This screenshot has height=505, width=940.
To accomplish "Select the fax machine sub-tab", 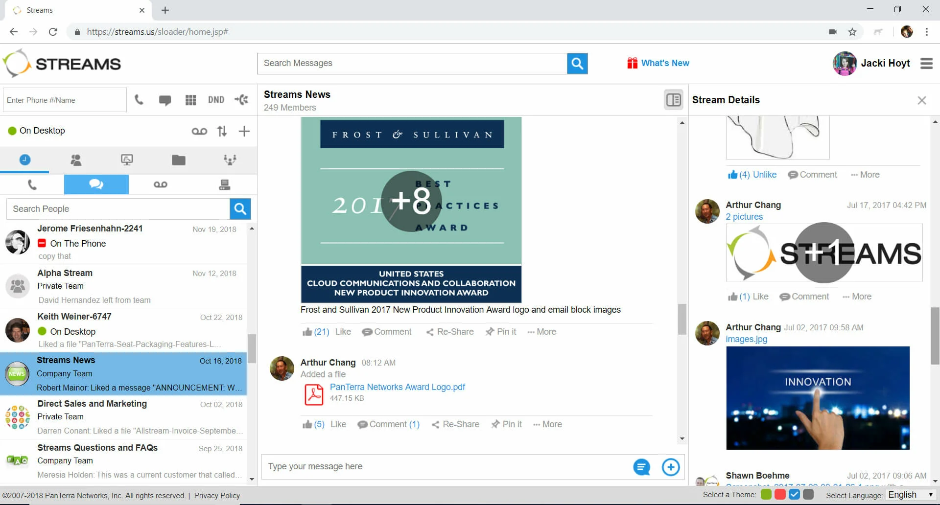I will pos(225,184).
